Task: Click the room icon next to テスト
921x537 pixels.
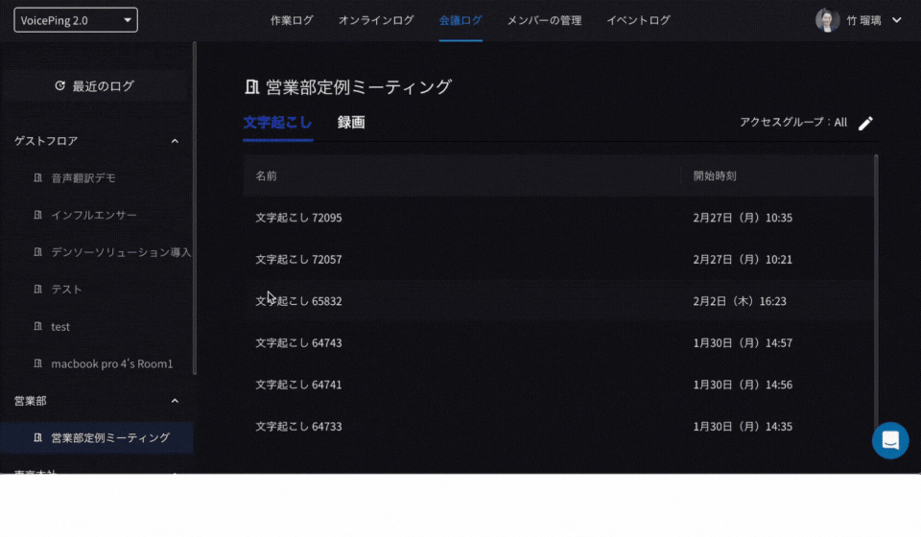Action: click(x=38, y=290)
